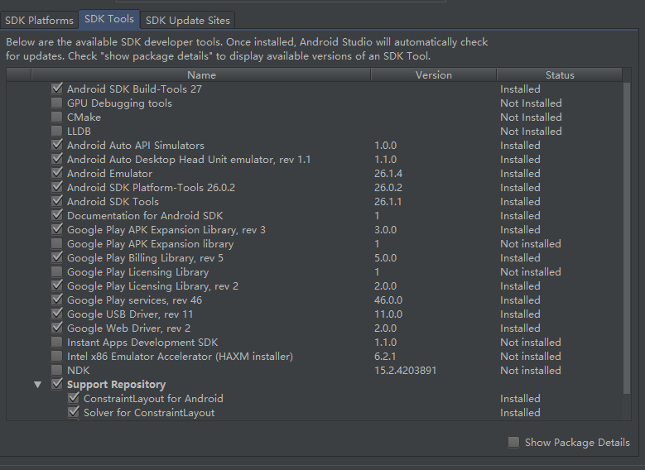Select the SDK Tools tab
The width and height of the screenshot is (645, 470).
[x=109, y=19]
